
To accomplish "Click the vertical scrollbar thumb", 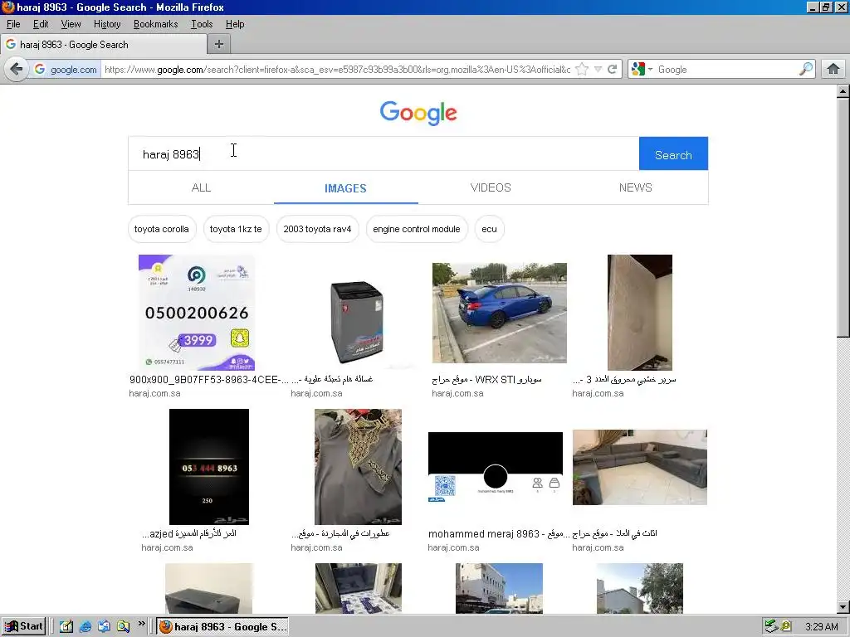I will (843, 217).
